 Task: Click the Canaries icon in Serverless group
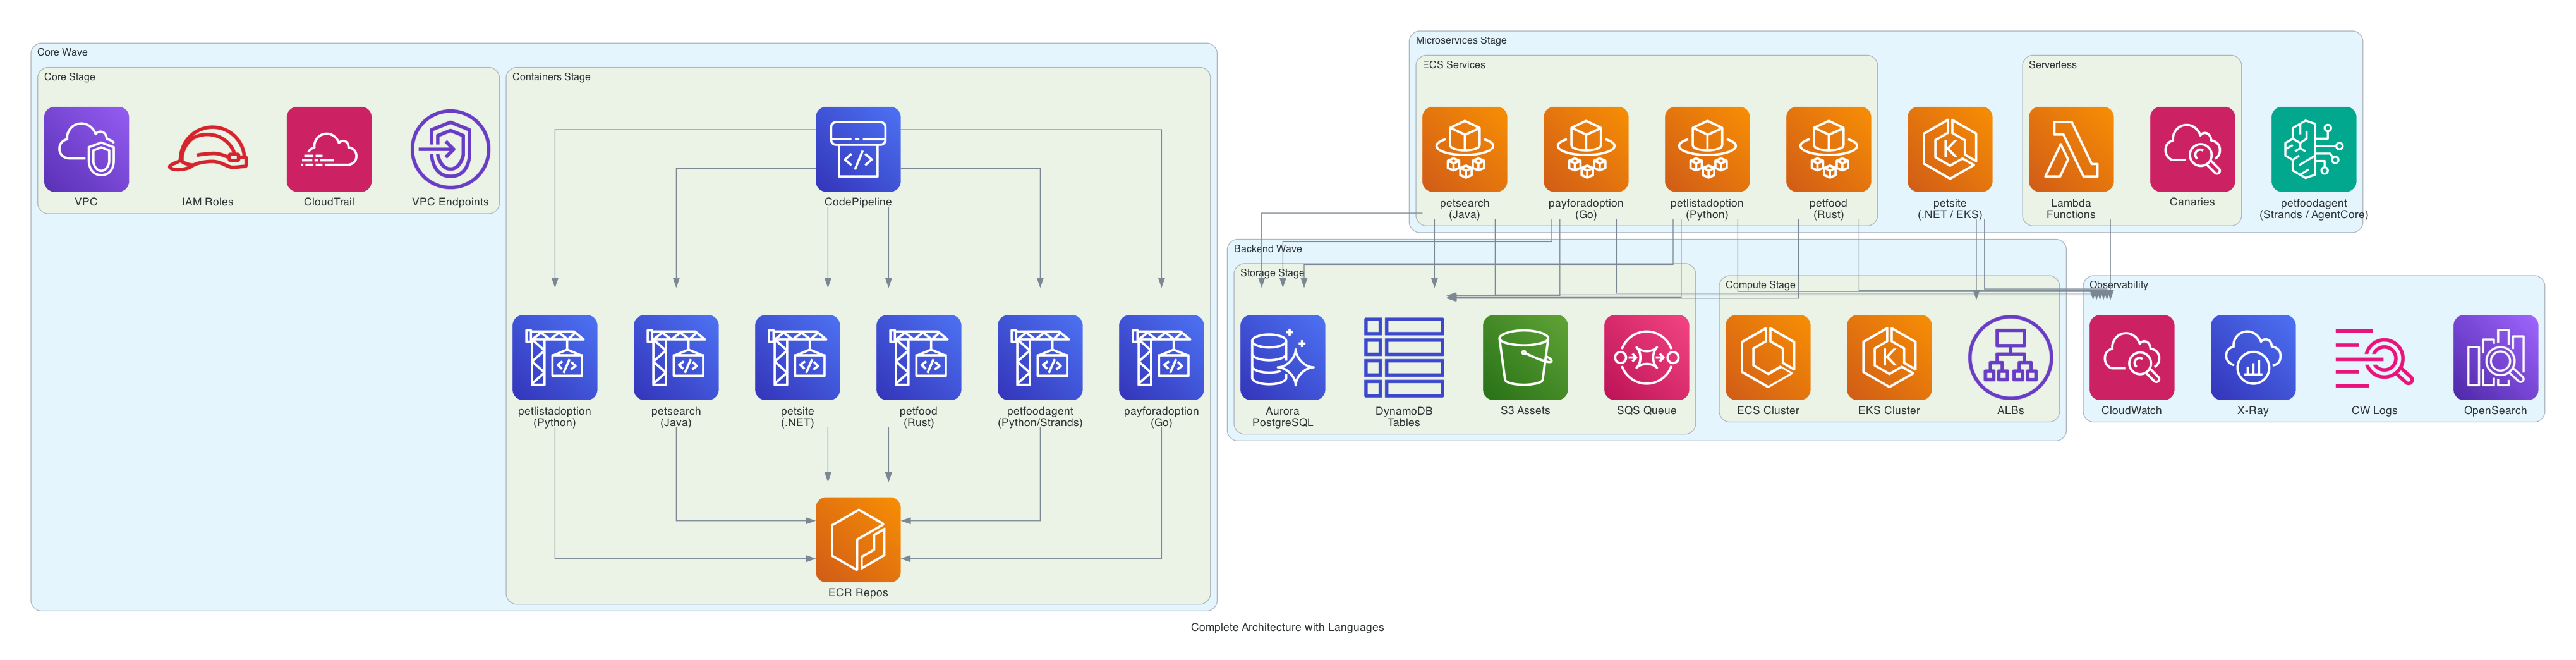coord(2192,150)
